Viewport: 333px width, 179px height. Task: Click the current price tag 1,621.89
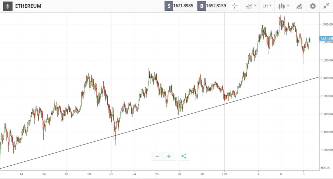click(x=326, y=38)
